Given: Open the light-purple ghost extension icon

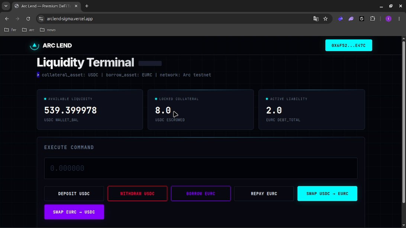Looking at the screenshot, I should 351,19.
